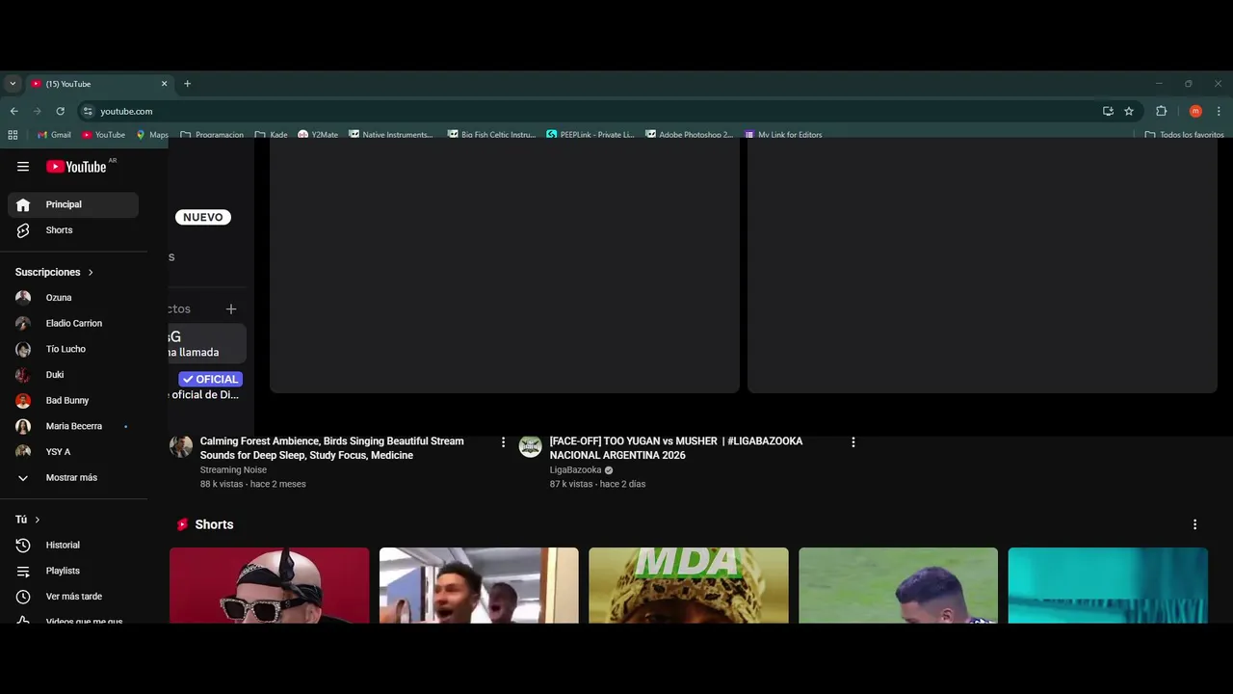Click the Ver más tarde clock icon
Screen dimensions: 1233x694
(23, 597)
